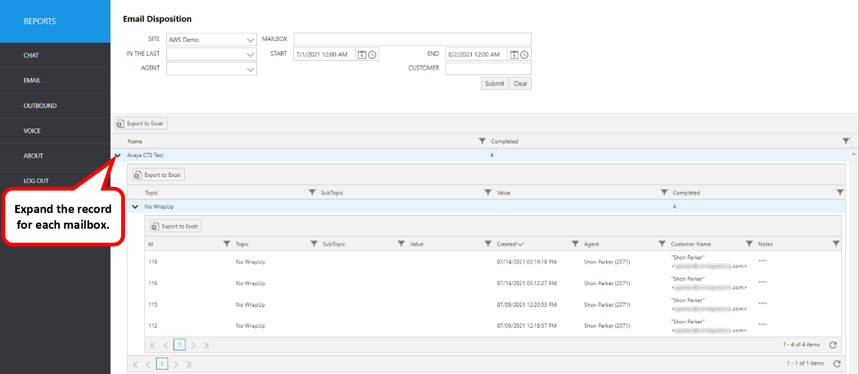Open the CHAT reports menu
The height and width of the screenshot is (374, 859).
click(x=55, y=55)
